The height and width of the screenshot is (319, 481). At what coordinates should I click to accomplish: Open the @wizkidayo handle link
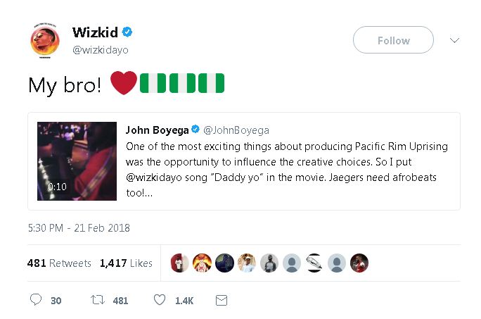101,50
